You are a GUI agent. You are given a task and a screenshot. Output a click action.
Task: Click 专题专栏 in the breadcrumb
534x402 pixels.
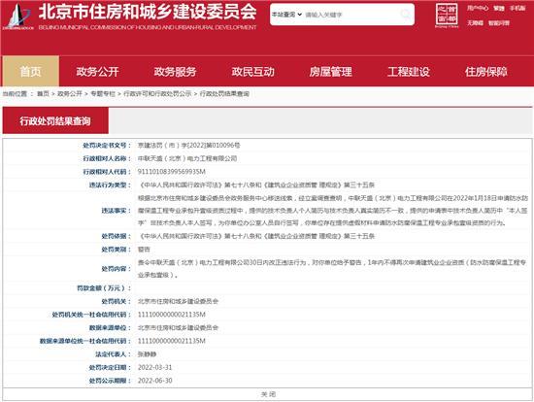pos(103,93)
